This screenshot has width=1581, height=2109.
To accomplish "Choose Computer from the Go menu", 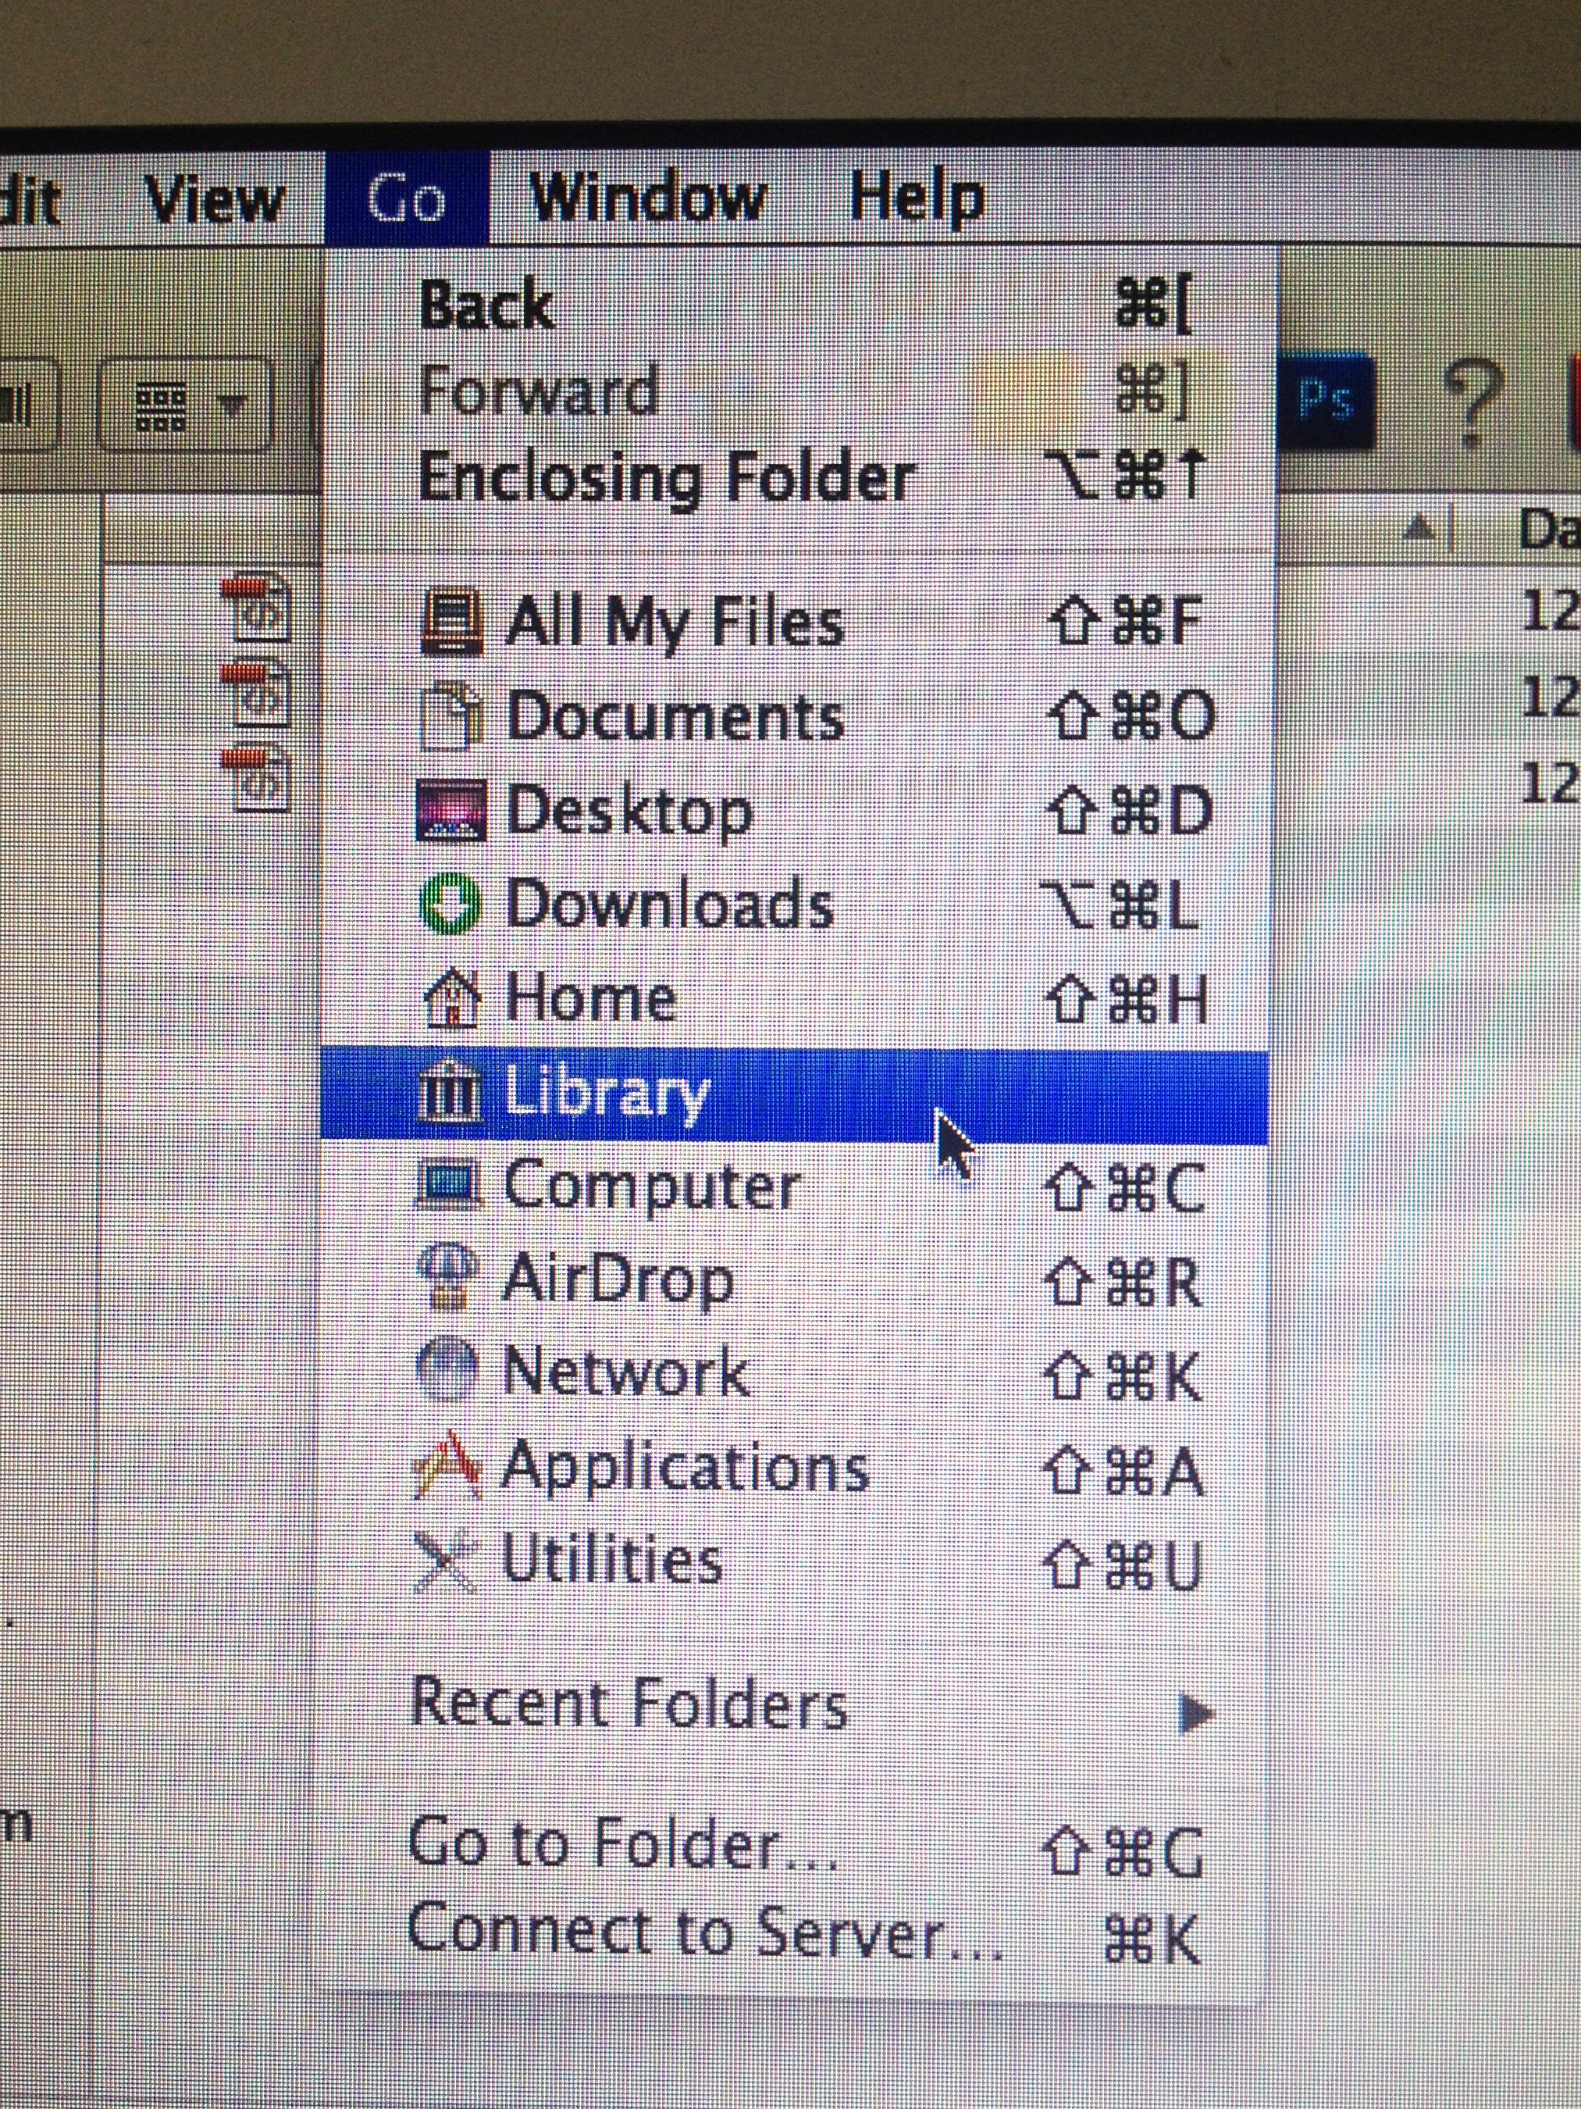I will pyautogui.click(x=794, y=1188).
